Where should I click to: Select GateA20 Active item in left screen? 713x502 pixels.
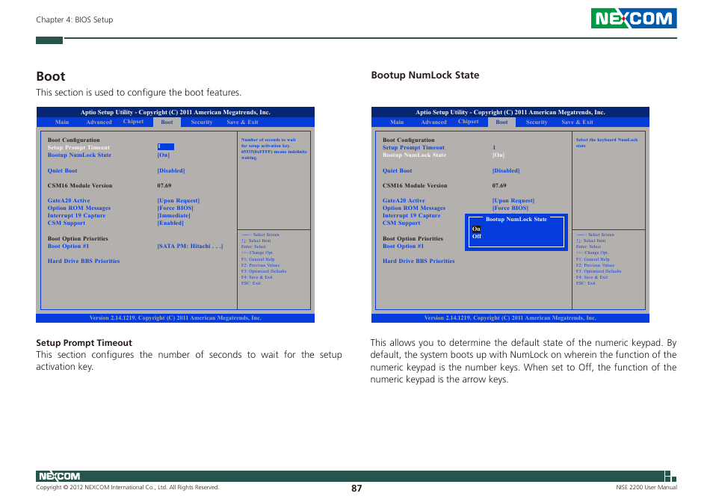[69, 200]
